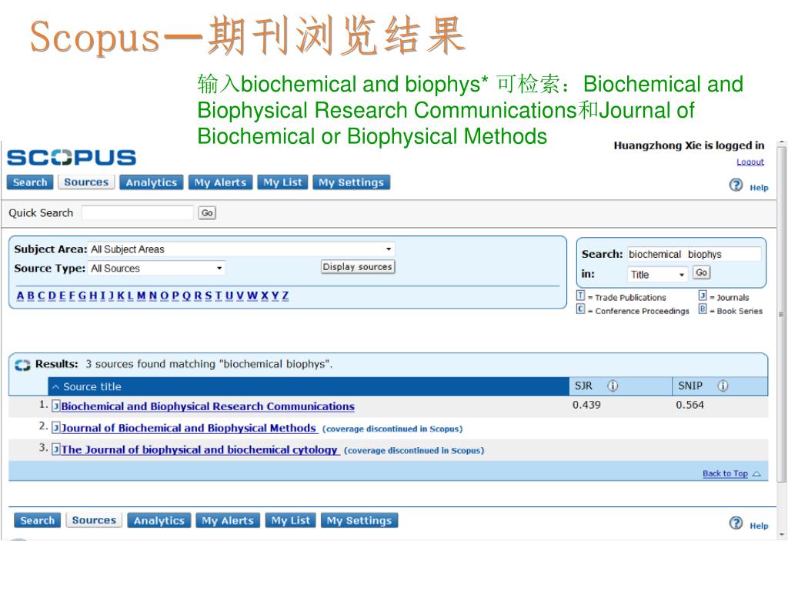This screenshot has height=591, width=788.
Task: Click the scrollbar down arrow
Action: point(781,535)
